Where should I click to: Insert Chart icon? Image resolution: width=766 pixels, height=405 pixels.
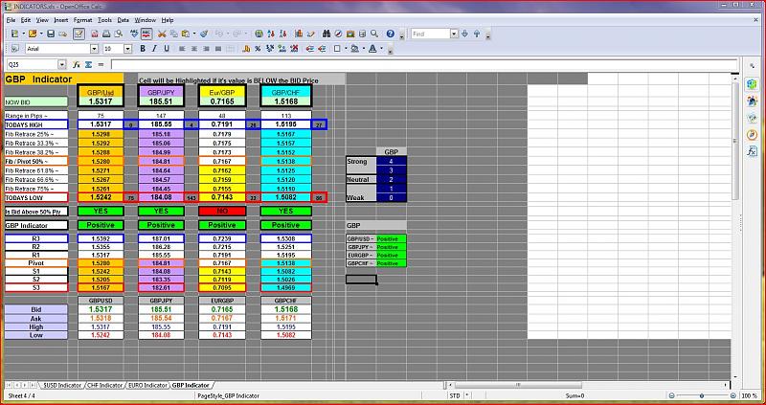tap(299, 34)
